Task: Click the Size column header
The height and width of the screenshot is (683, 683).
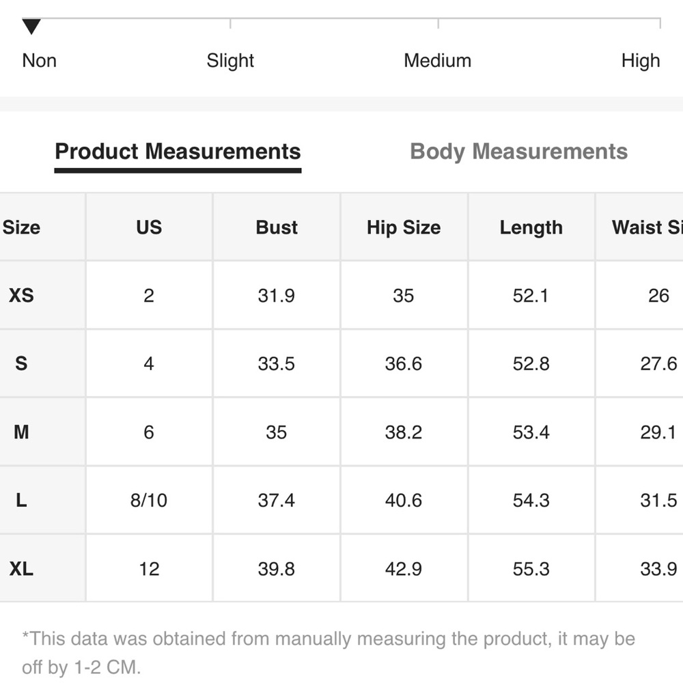Action: (21, 227)
